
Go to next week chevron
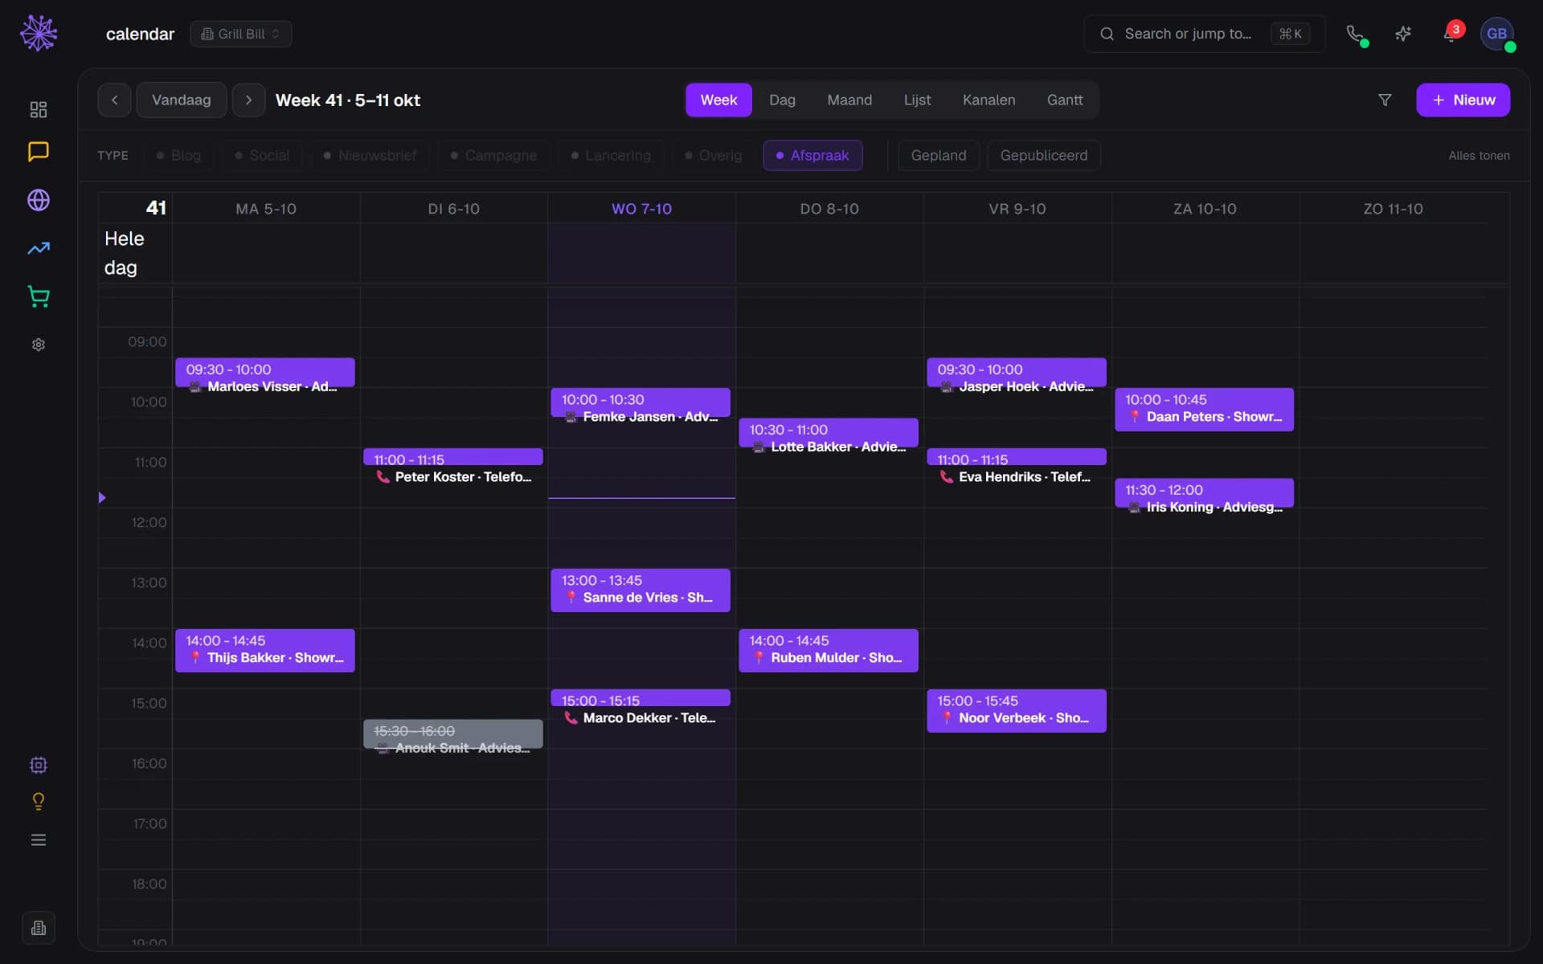tap(248, 100)
